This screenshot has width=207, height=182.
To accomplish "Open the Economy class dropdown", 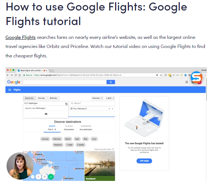I will [x=97, y=98].
